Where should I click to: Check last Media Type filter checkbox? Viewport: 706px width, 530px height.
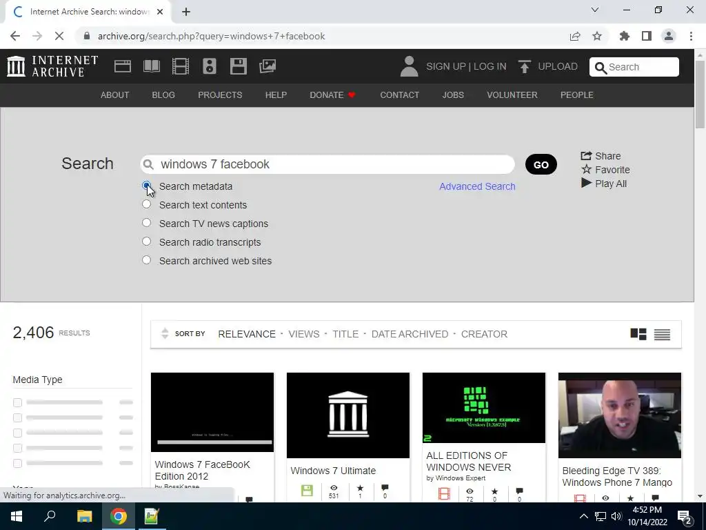[x=17, y=463]
